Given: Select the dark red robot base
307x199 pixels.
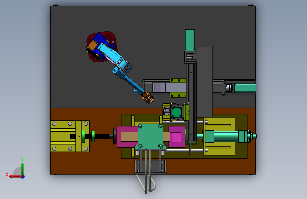Looking at the screenshot, I should (102, 47).
